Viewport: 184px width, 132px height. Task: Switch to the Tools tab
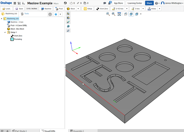(25, 14)
